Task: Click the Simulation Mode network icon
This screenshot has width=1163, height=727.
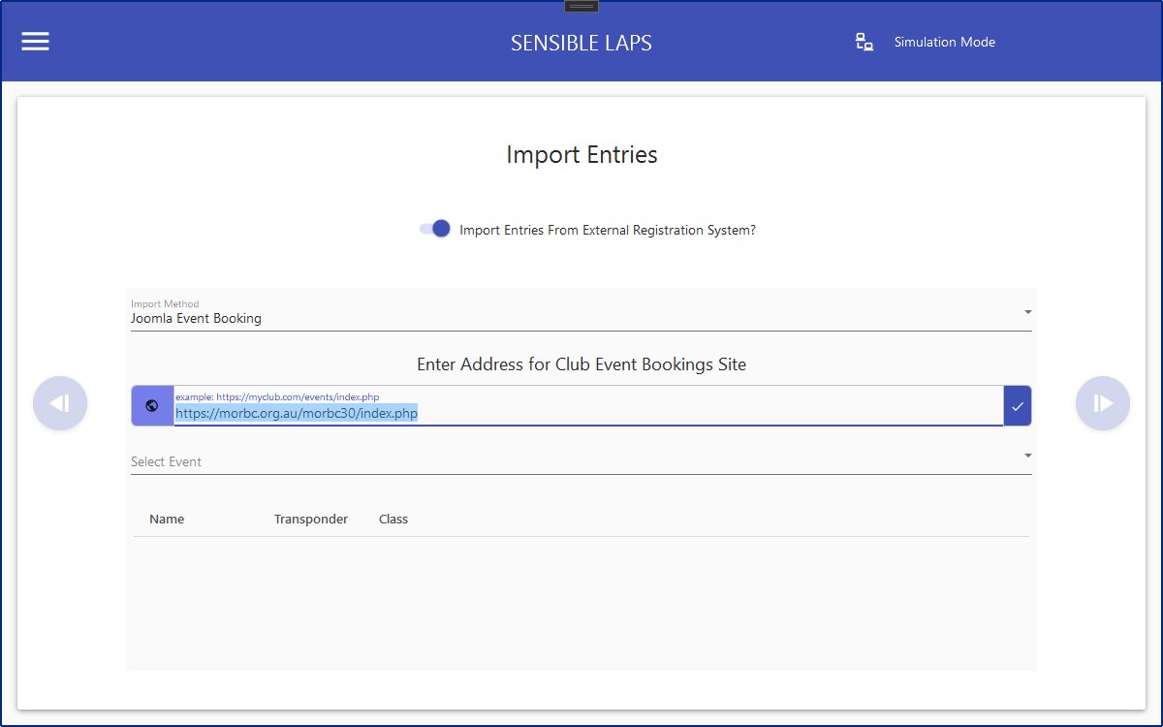Action: [x=864, y=42]
